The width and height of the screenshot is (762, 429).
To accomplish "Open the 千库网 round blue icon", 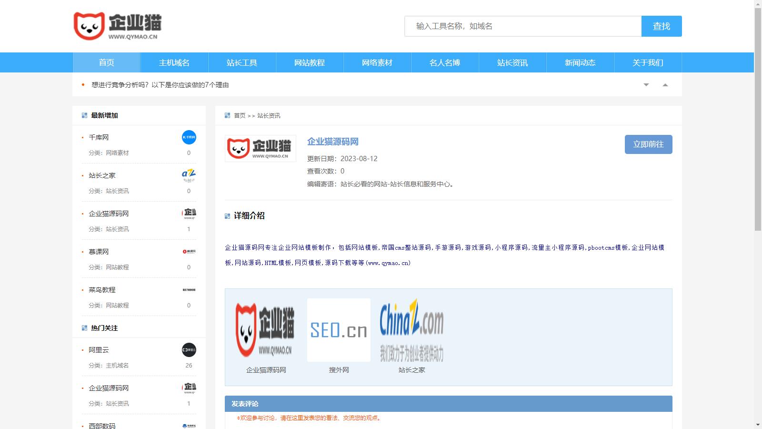I will pos(189,137).
